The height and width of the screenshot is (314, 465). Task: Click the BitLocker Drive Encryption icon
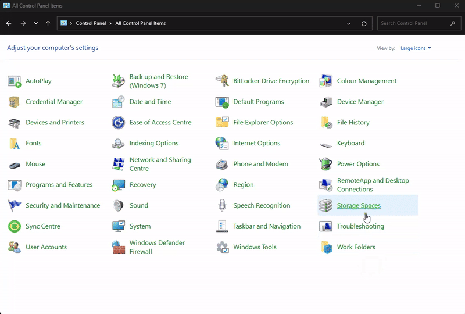coord(222,81)
